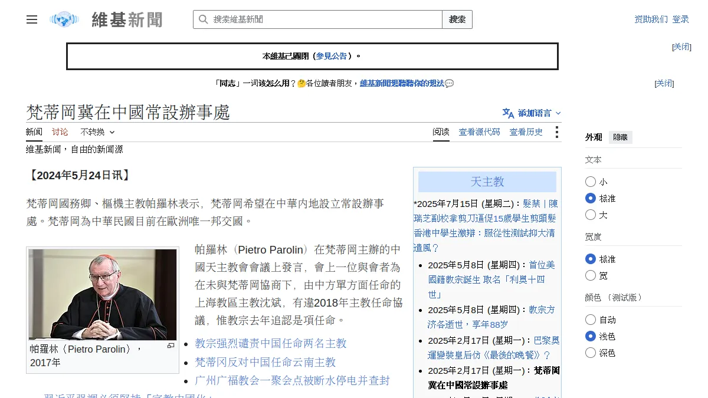Open 天主教 category header link
Screen dimensions: 708x398
487,182
